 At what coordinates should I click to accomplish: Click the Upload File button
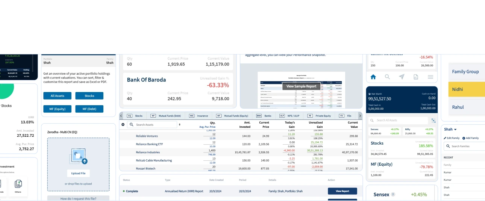(78, 173)
